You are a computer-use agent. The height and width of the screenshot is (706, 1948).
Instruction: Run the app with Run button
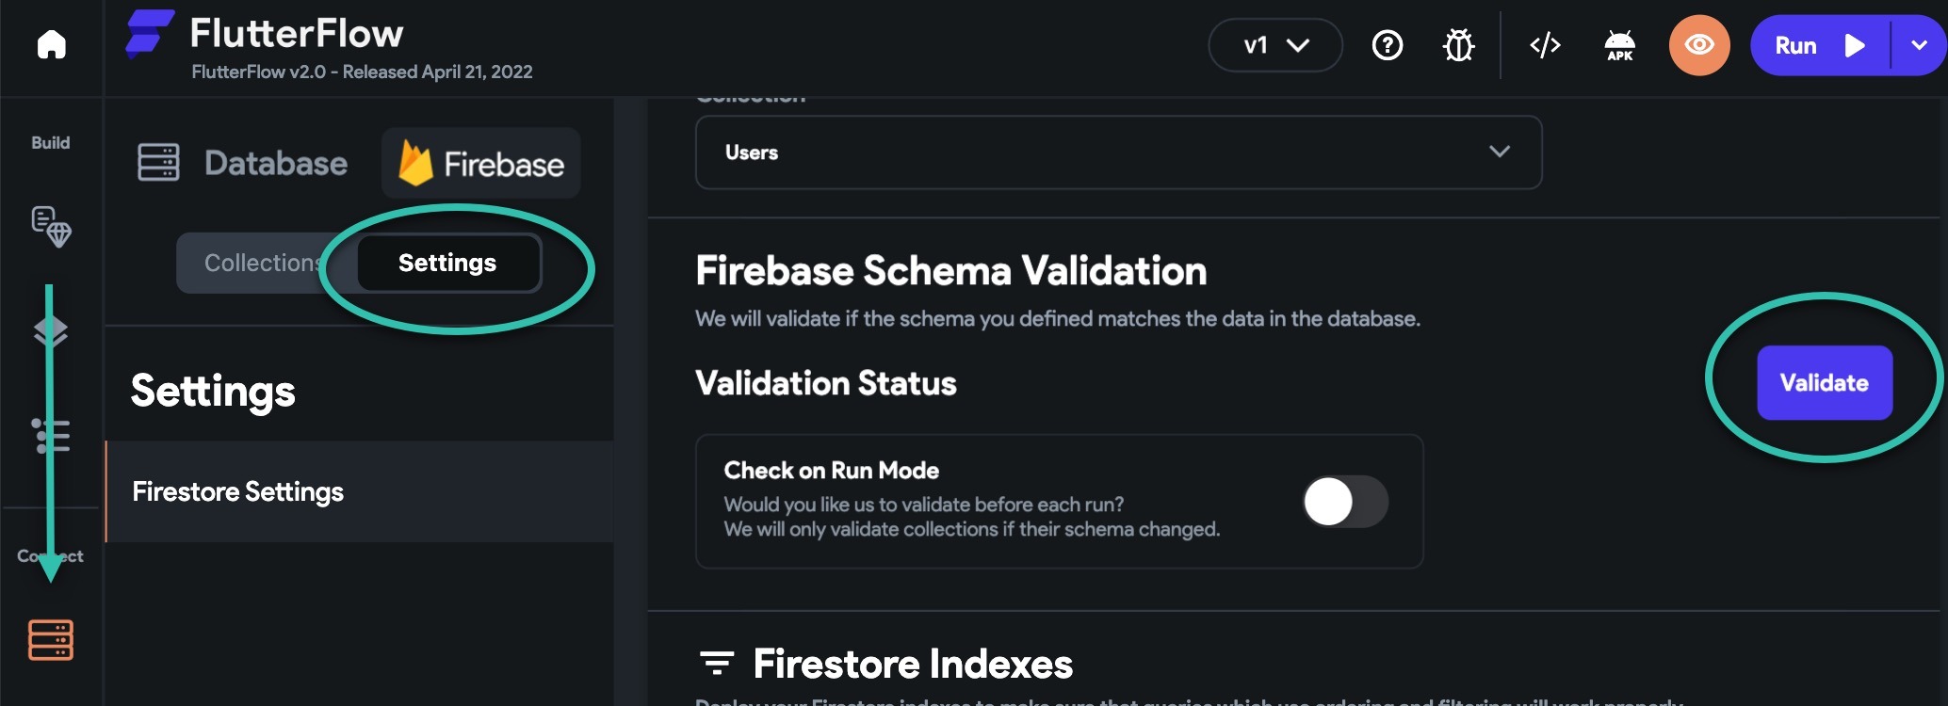(1819, 45)
